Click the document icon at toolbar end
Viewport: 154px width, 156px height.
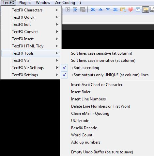(152, 9)
